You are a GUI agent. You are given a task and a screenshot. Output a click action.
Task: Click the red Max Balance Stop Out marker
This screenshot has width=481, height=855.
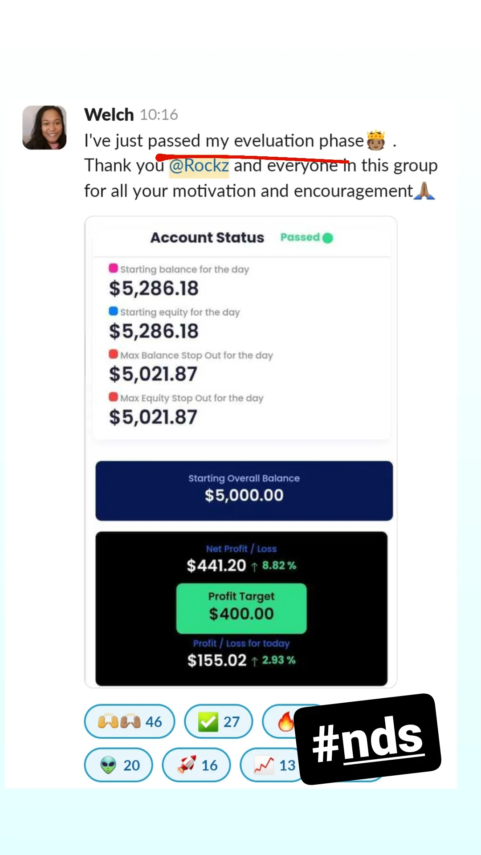[x=114, y=354]
